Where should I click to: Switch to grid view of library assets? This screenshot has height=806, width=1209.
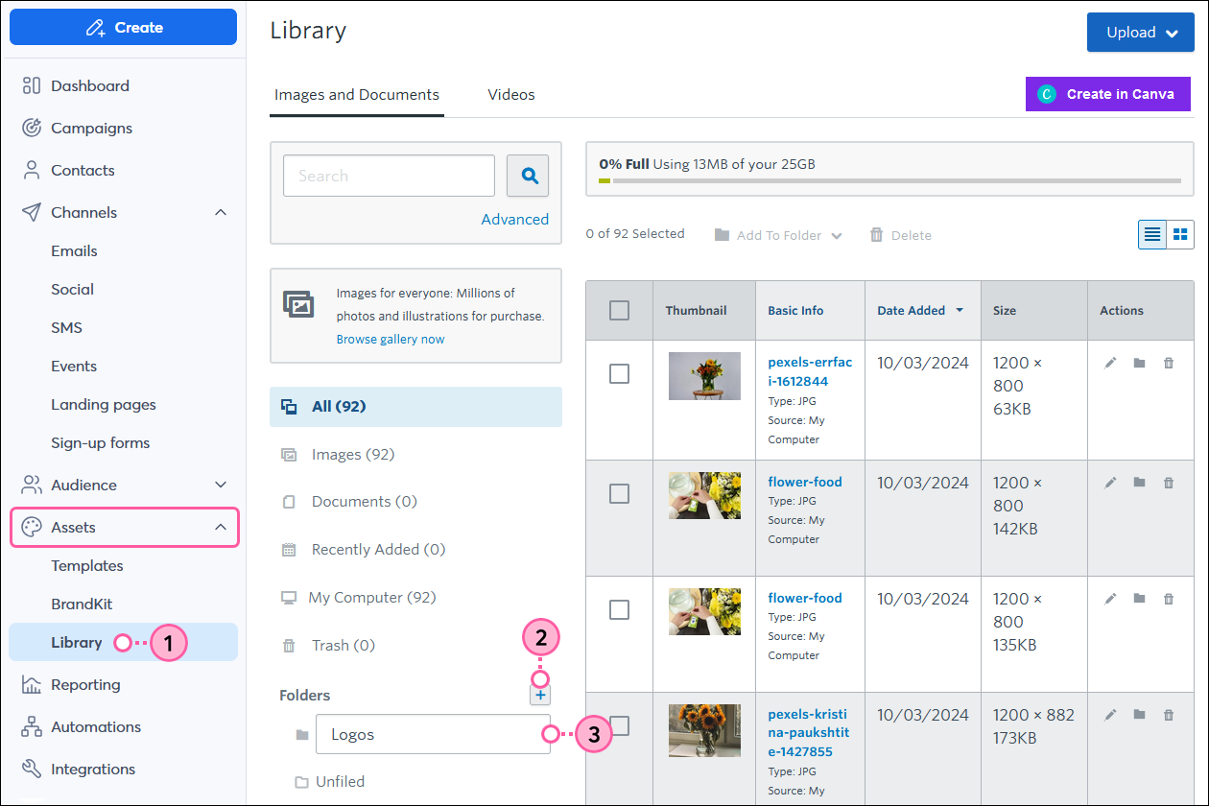1180,234
